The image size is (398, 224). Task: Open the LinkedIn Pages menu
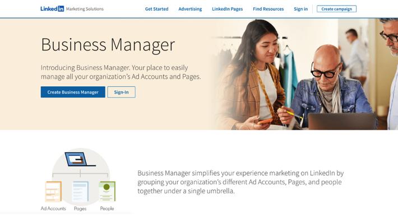[228, 9]
